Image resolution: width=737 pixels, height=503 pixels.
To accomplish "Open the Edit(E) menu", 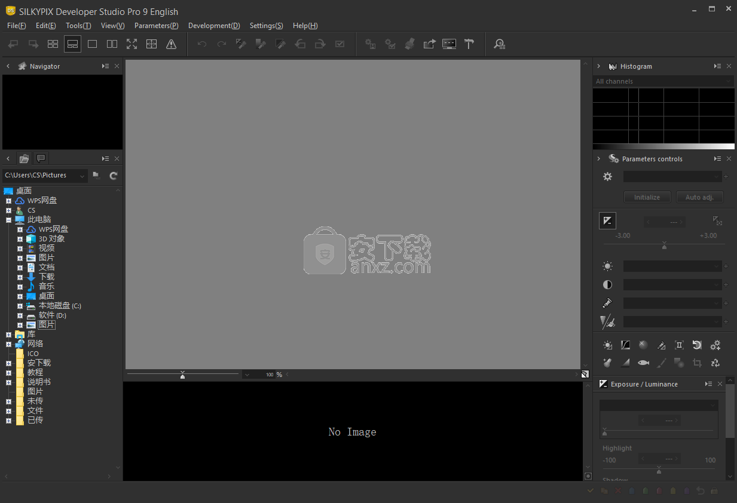I will [46, 26].
